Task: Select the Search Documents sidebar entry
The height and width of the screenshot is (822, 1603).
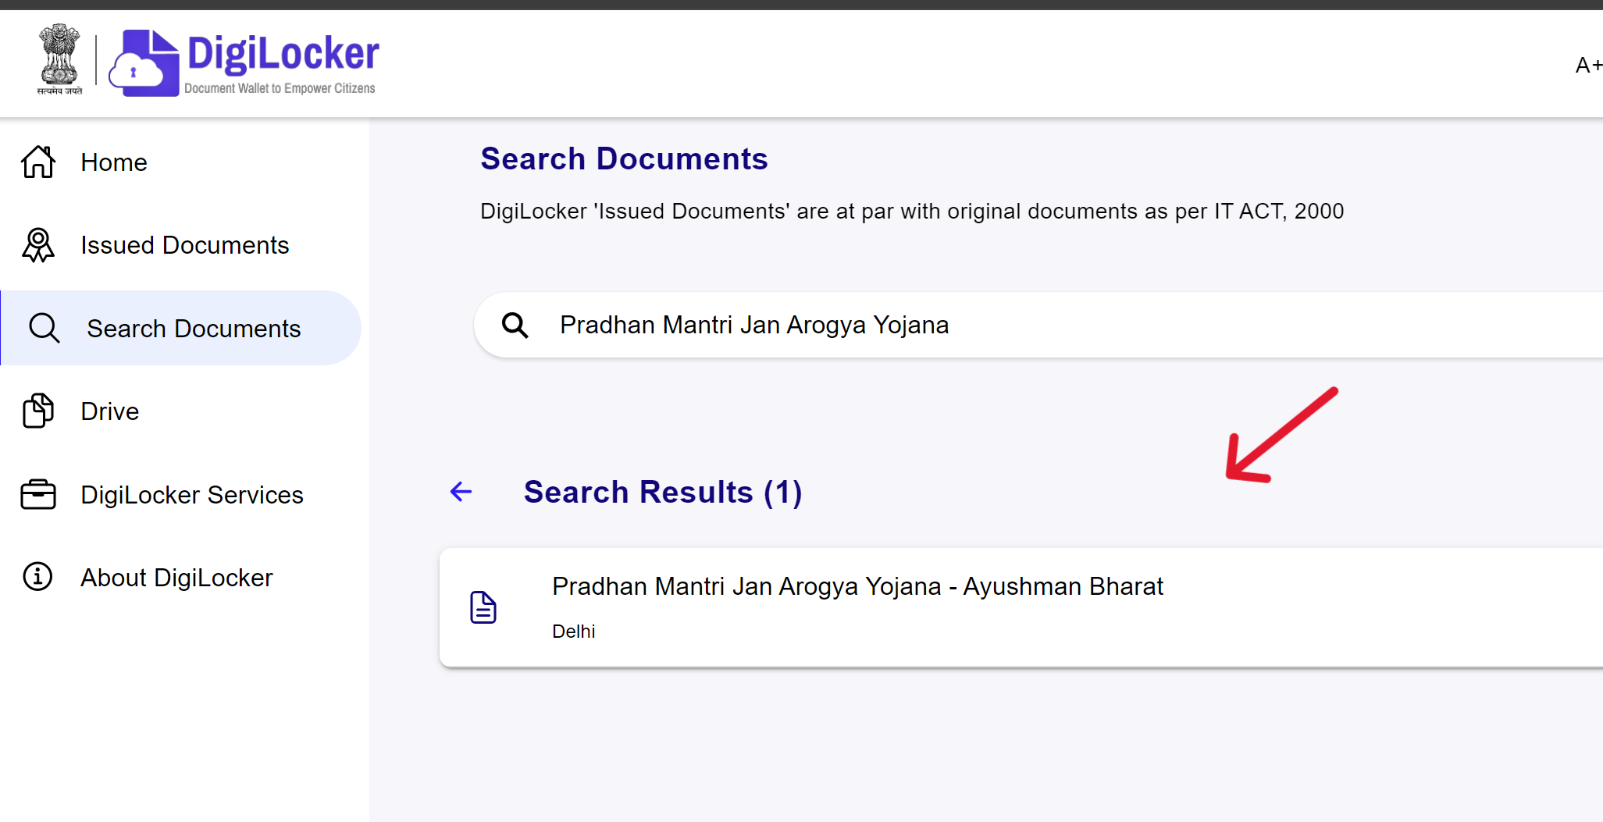Action: click(x=194, y=328)
